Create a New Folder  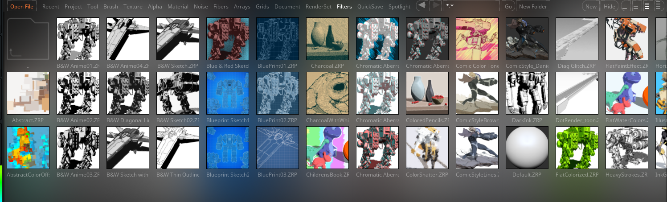click(x=533, y=7)
